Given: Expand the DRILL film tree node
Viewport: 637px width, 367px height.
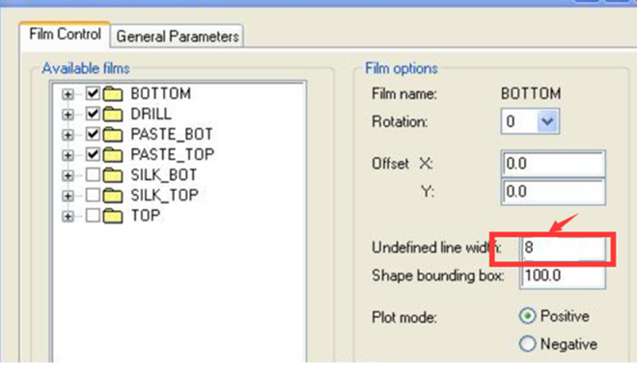Looking at the screenshot, I should 68,115.
